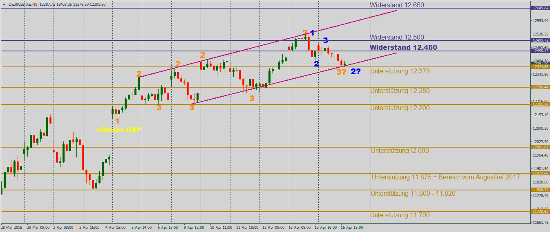Click the 12201.36 price tag
Viewport: 550px width, 232px height.
click(x=540, y=104)
